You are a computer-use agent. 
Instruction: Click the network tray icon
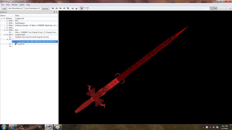(x=217, y=127)
